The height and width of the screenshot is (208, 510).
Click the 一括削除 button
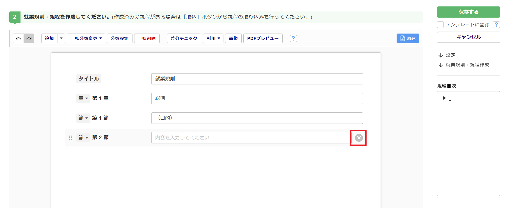pyautogui.click(x=147, y=39)
